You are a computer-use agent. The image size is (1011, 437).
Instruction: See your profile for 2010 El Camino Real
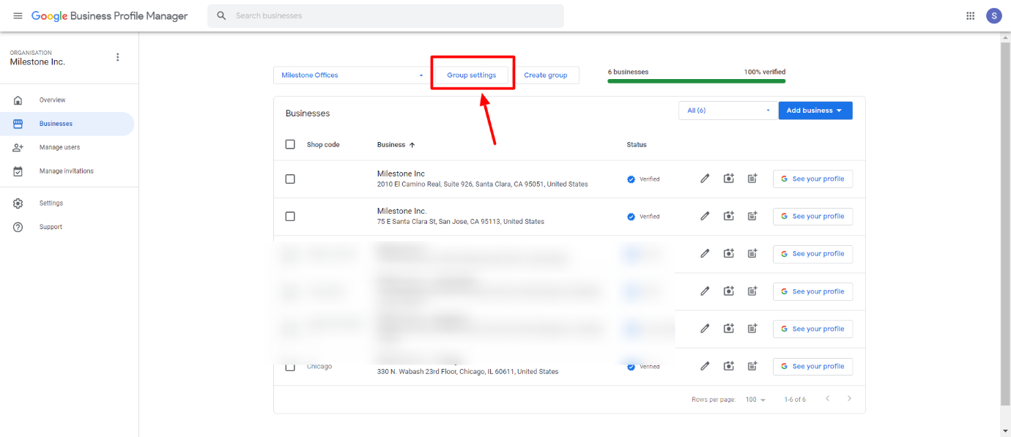pyautogui.click(x=812, y=179)
